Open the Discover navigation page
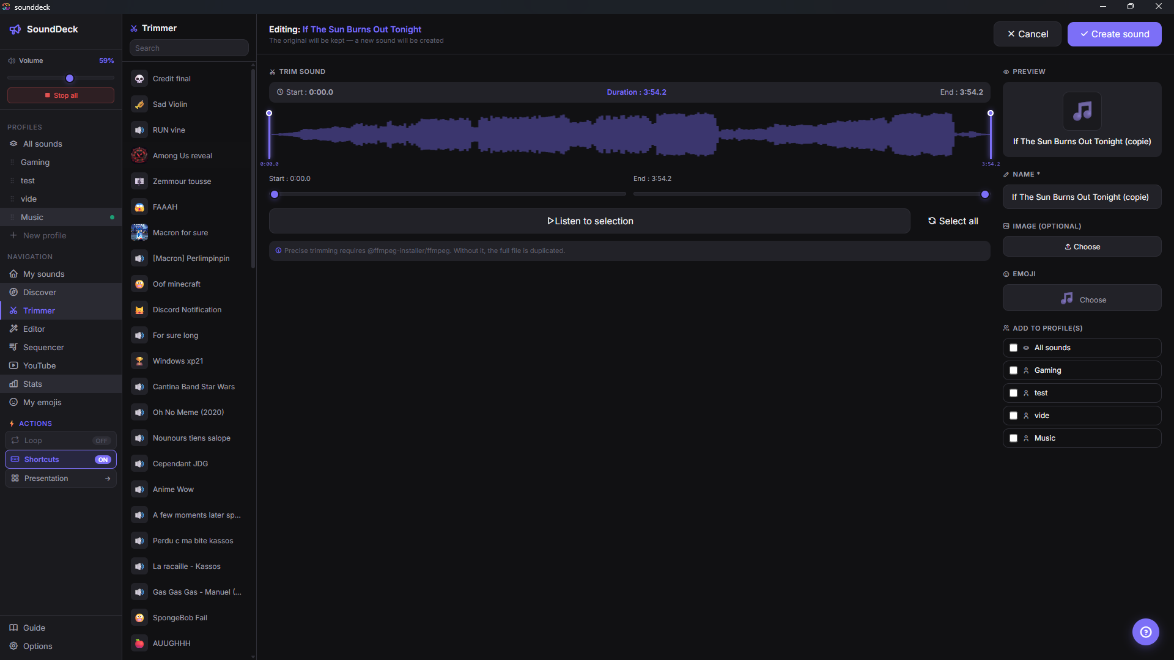Image resolution: width=1174 pixels, height=660 pixels. point(61,292)
